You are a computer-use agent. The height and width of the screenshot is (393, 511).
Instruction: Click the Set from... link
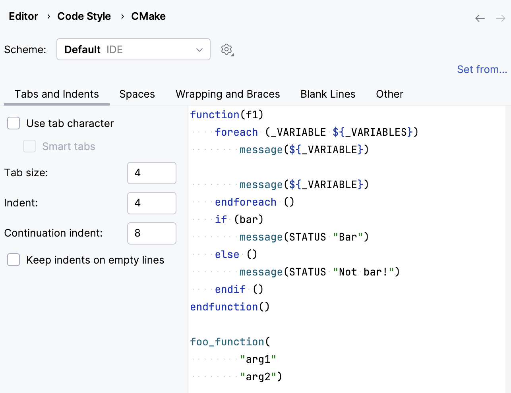click(x=482, y=69)
